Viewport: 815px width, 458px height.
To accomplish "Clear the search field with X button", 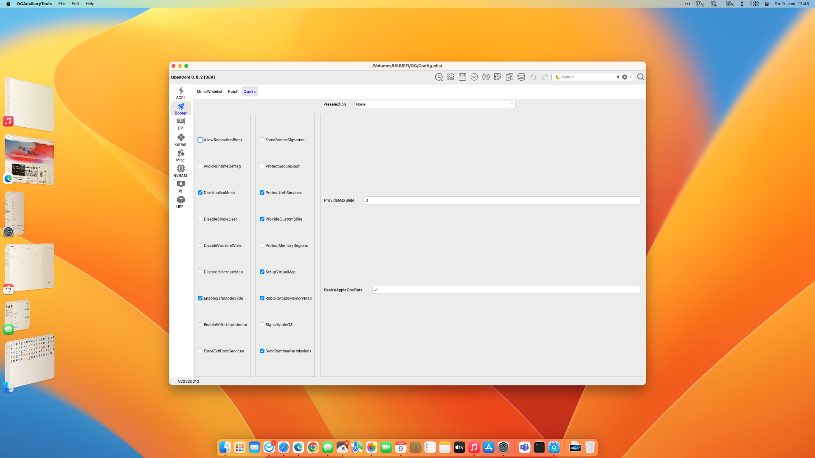I will 624,77.
